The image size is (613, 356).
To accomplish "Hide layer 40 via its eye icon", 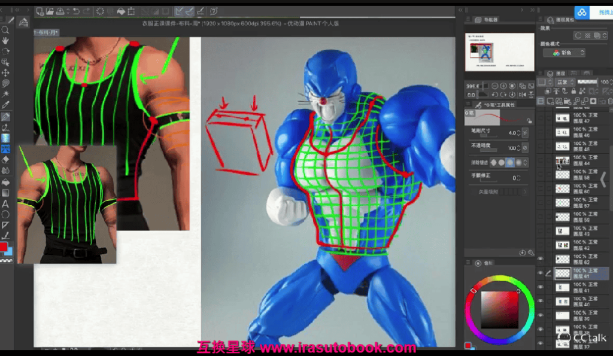I will [x=541, y=302].
